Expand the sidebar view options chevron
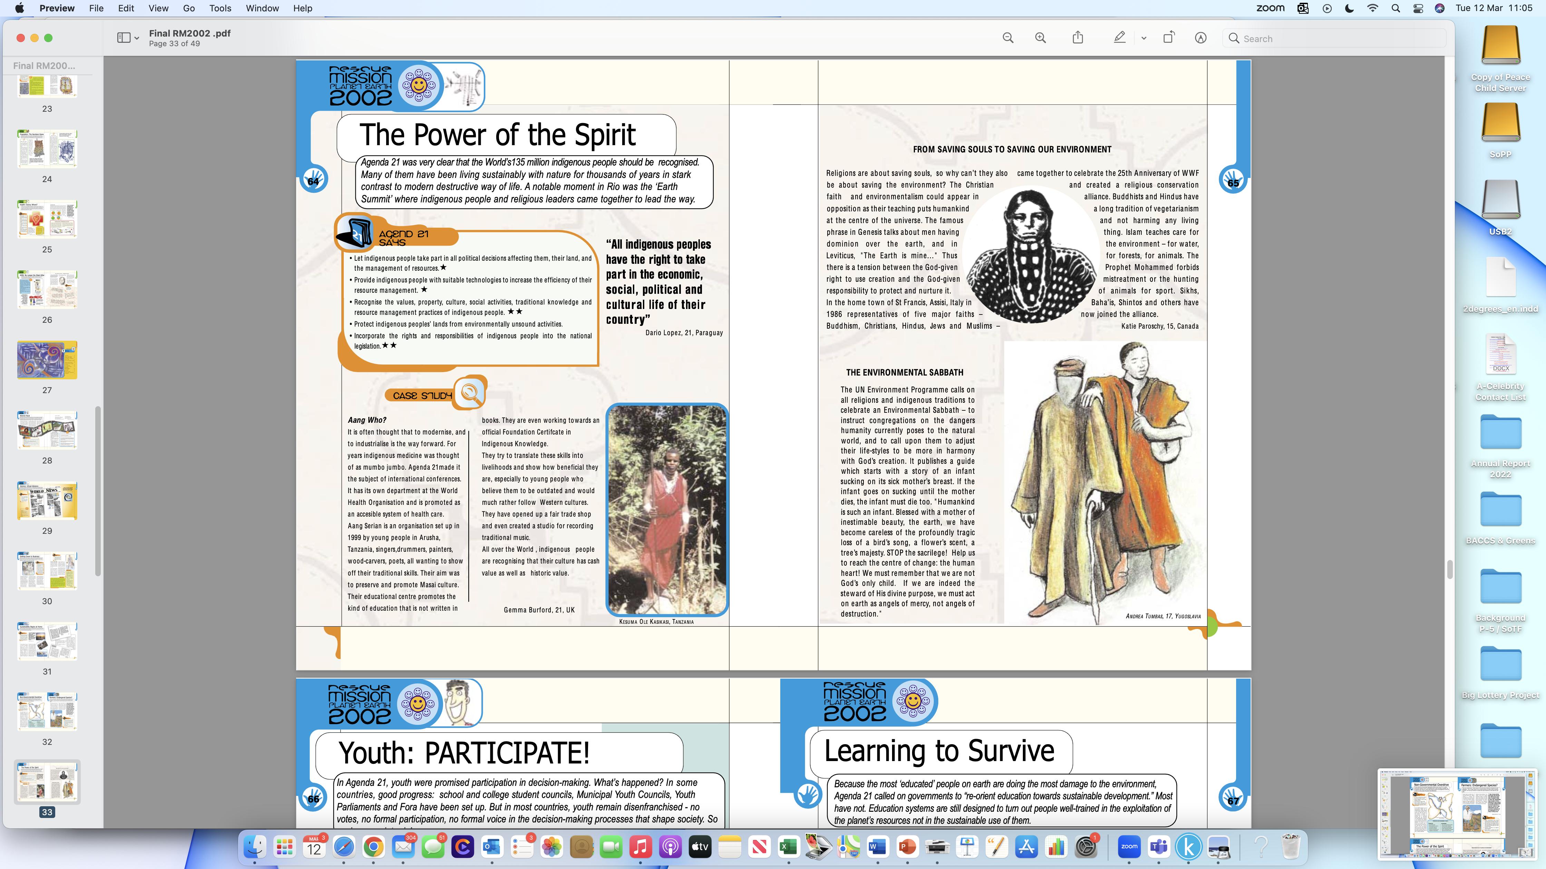 [137, 38]
